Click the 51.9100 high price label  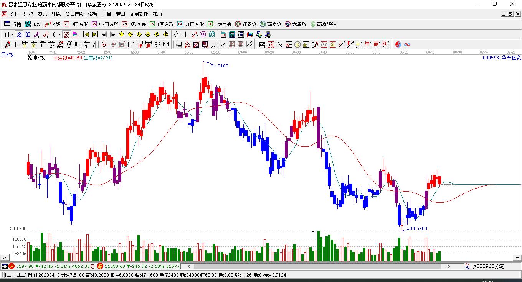click(220, 66)
